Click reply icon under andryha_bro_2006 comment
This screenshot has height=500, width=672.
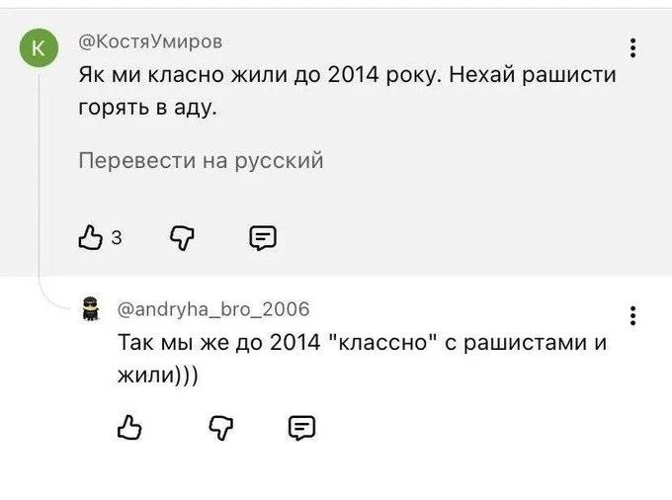click(x=301, y=428)
